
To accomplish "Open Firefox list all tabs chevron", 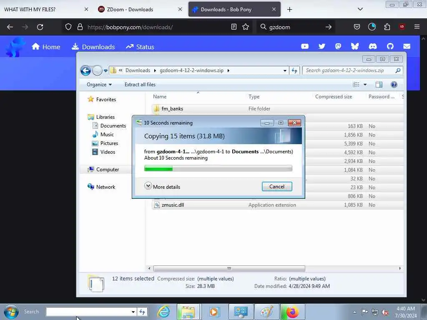I will (360, 9).
